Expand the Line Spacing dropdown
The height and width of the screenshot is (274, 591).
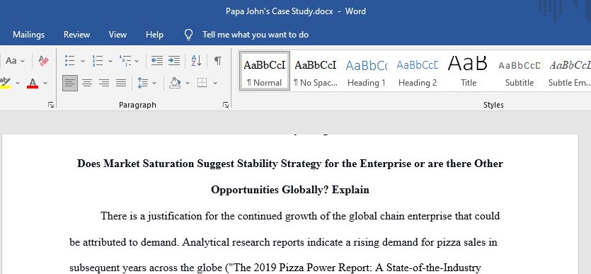tap(154, 83)
